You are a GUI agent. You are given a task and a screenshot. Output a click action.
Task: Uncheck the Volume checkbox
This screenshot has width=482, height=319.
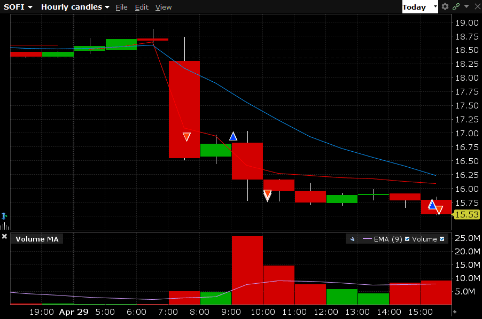tap(442, 239)
